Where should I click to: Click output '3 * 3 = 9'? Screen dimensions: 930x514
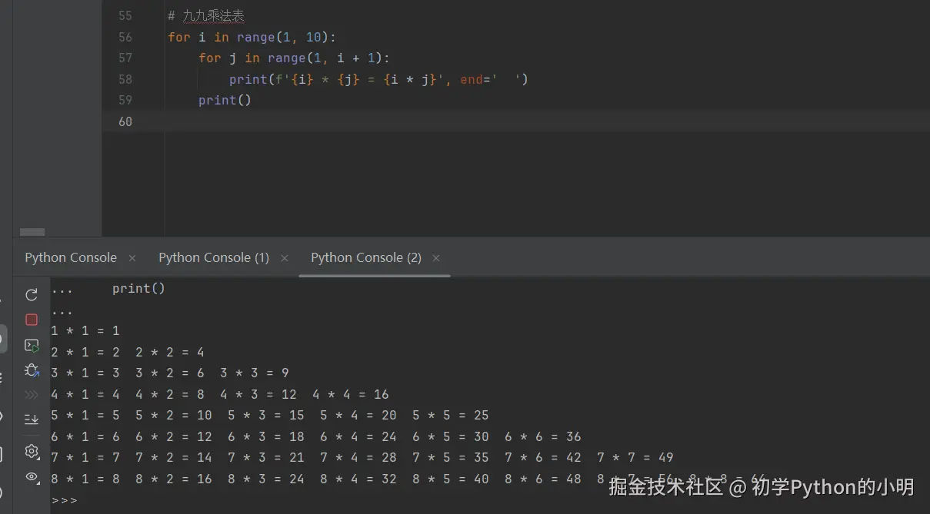point(255,373)
